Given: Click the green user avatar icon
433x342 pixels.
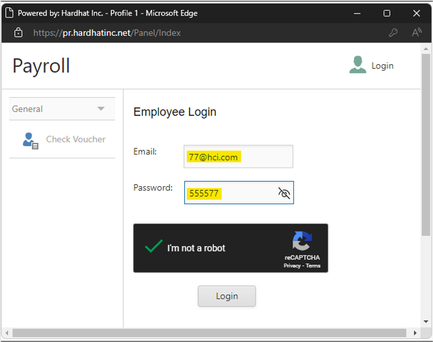Looking at the screenshot, I should pos(358,64).
